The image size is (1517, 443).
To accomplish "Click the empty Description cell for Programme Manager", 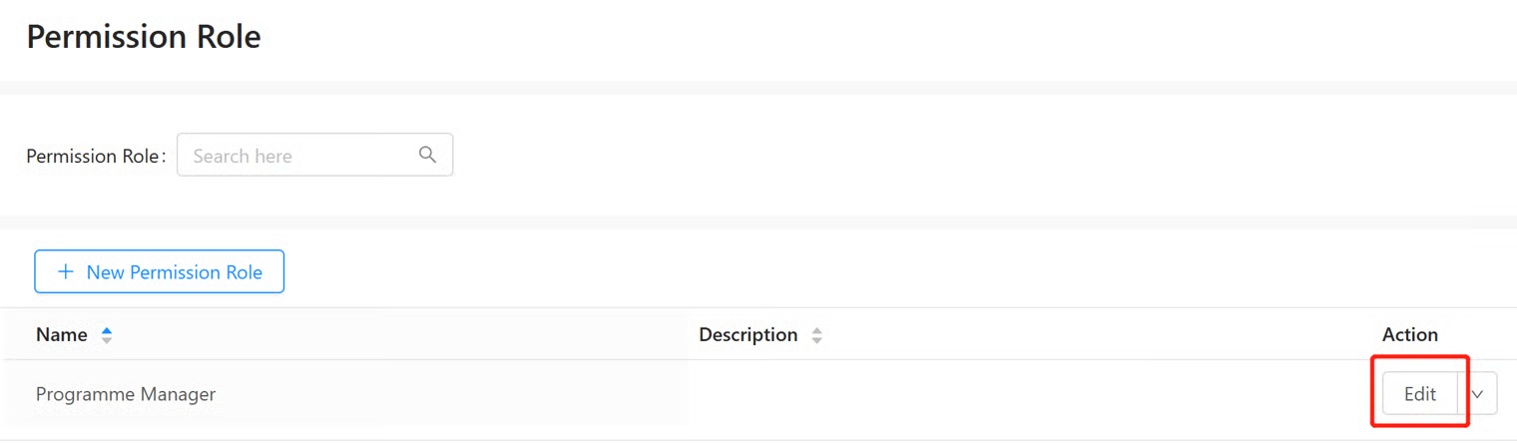I will [x=998, y=394].
